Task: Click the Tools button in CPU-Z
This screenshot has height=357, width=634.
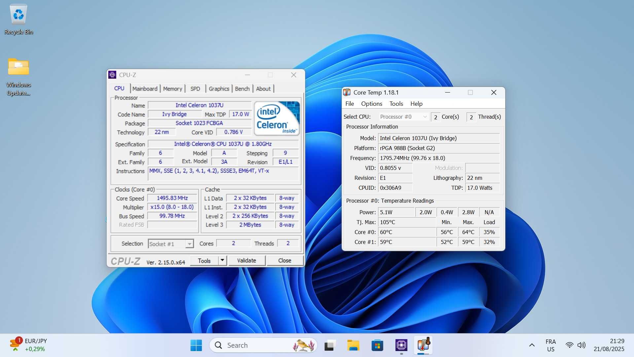Action: (x=204, y=260)
